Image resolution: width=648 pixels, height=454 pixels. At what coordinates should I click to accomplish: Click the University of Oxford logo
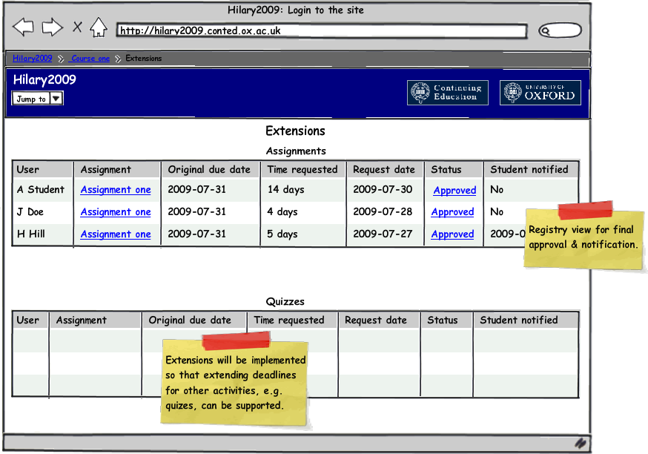pos(540,93)
